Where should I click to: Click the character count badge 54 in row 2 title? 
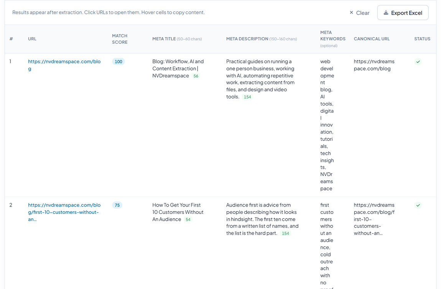(188, 220)
